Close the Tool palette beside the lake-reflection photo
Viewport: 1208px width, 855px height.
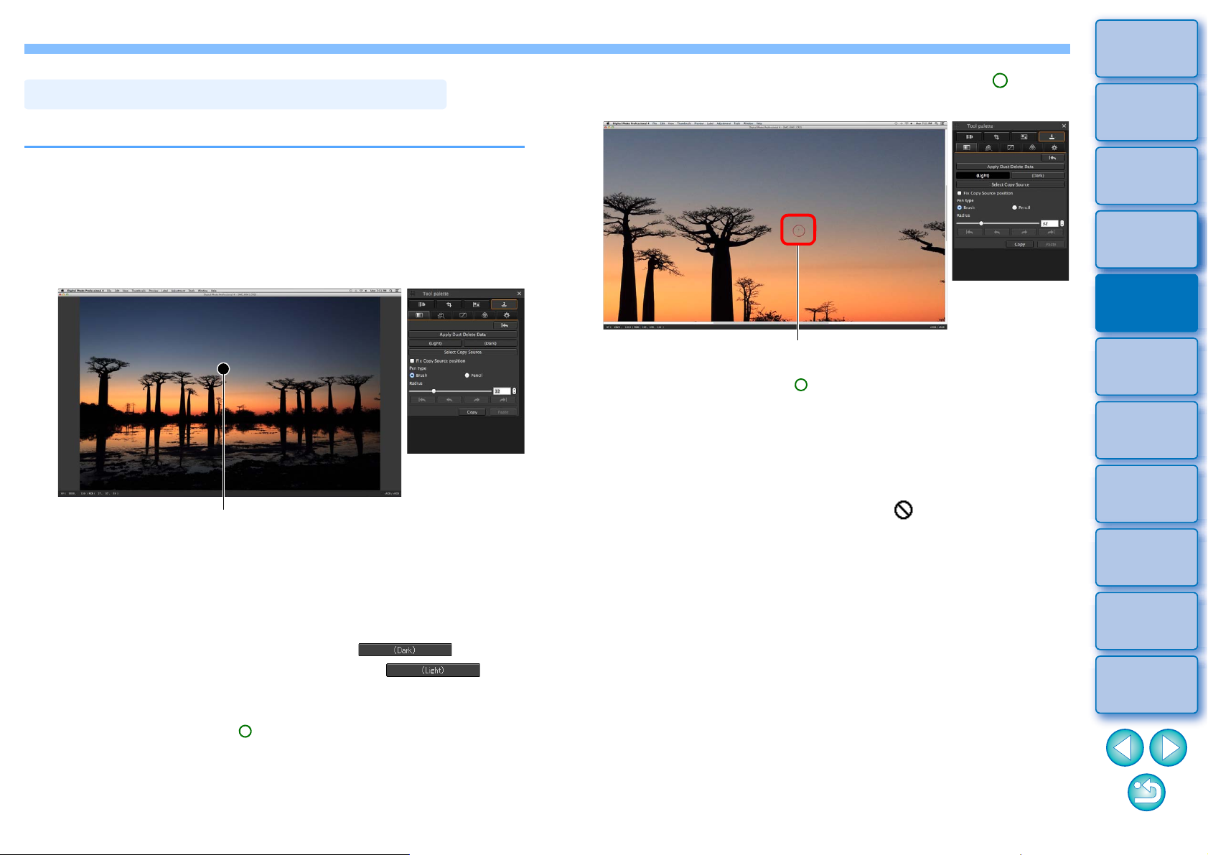[519, 294]
